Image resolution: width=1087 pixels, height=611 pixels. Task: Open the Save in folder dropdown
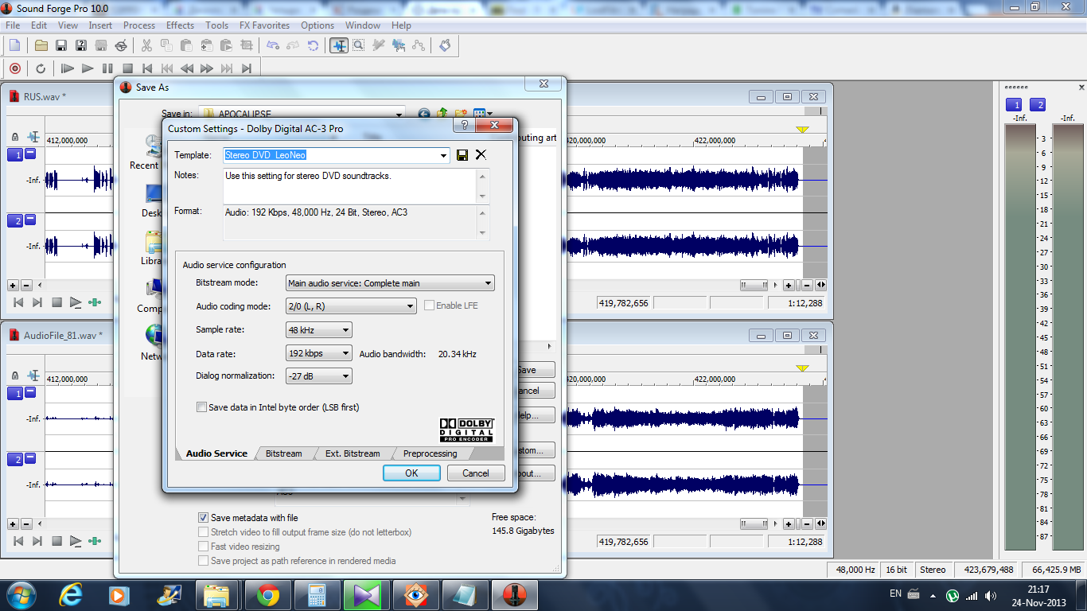[398, 114]
